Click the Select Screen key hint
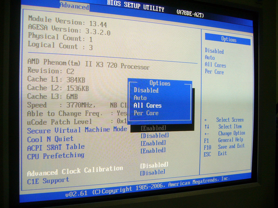The height and width of the screenshot is (208, 278). (x=230, y=120)
